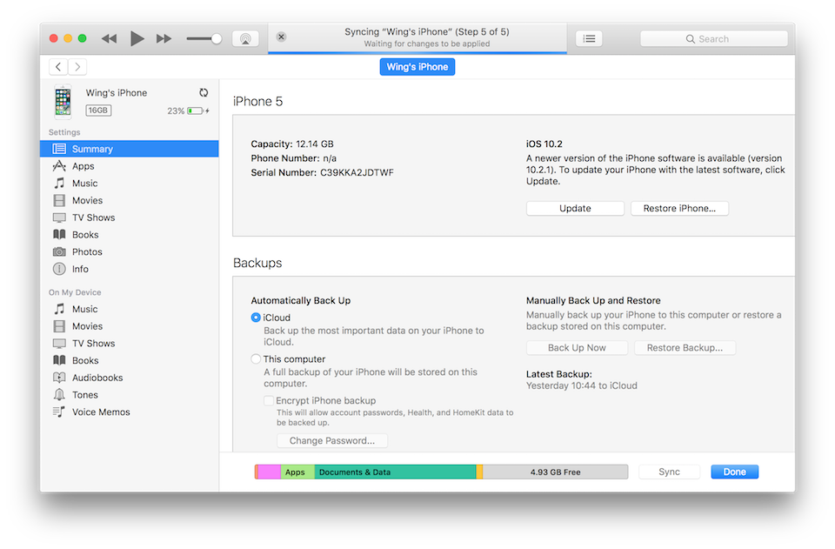Open Tones on the device
835x549 pixels.
[130, 395]
